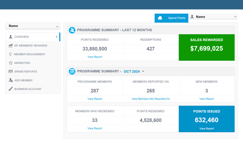Image resolution: width=243 pixels, height=143 pixels.
Task: Click the Member Engagement lightbulb icon
Action: click(11, 54)
